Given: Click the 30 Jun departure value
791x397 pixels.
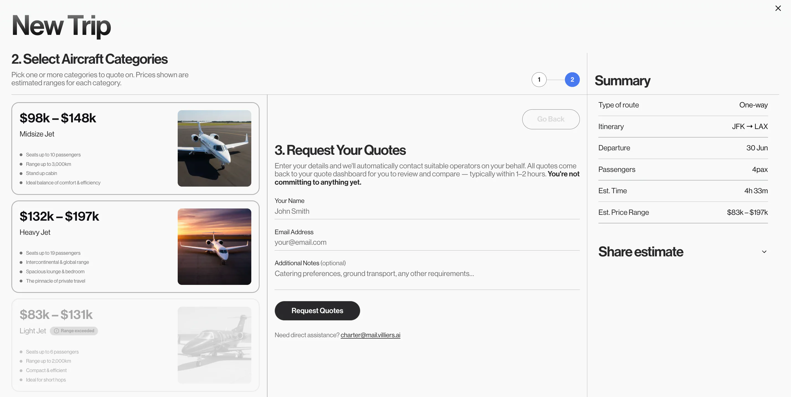Looking at the screenshot, I should 757,148.
